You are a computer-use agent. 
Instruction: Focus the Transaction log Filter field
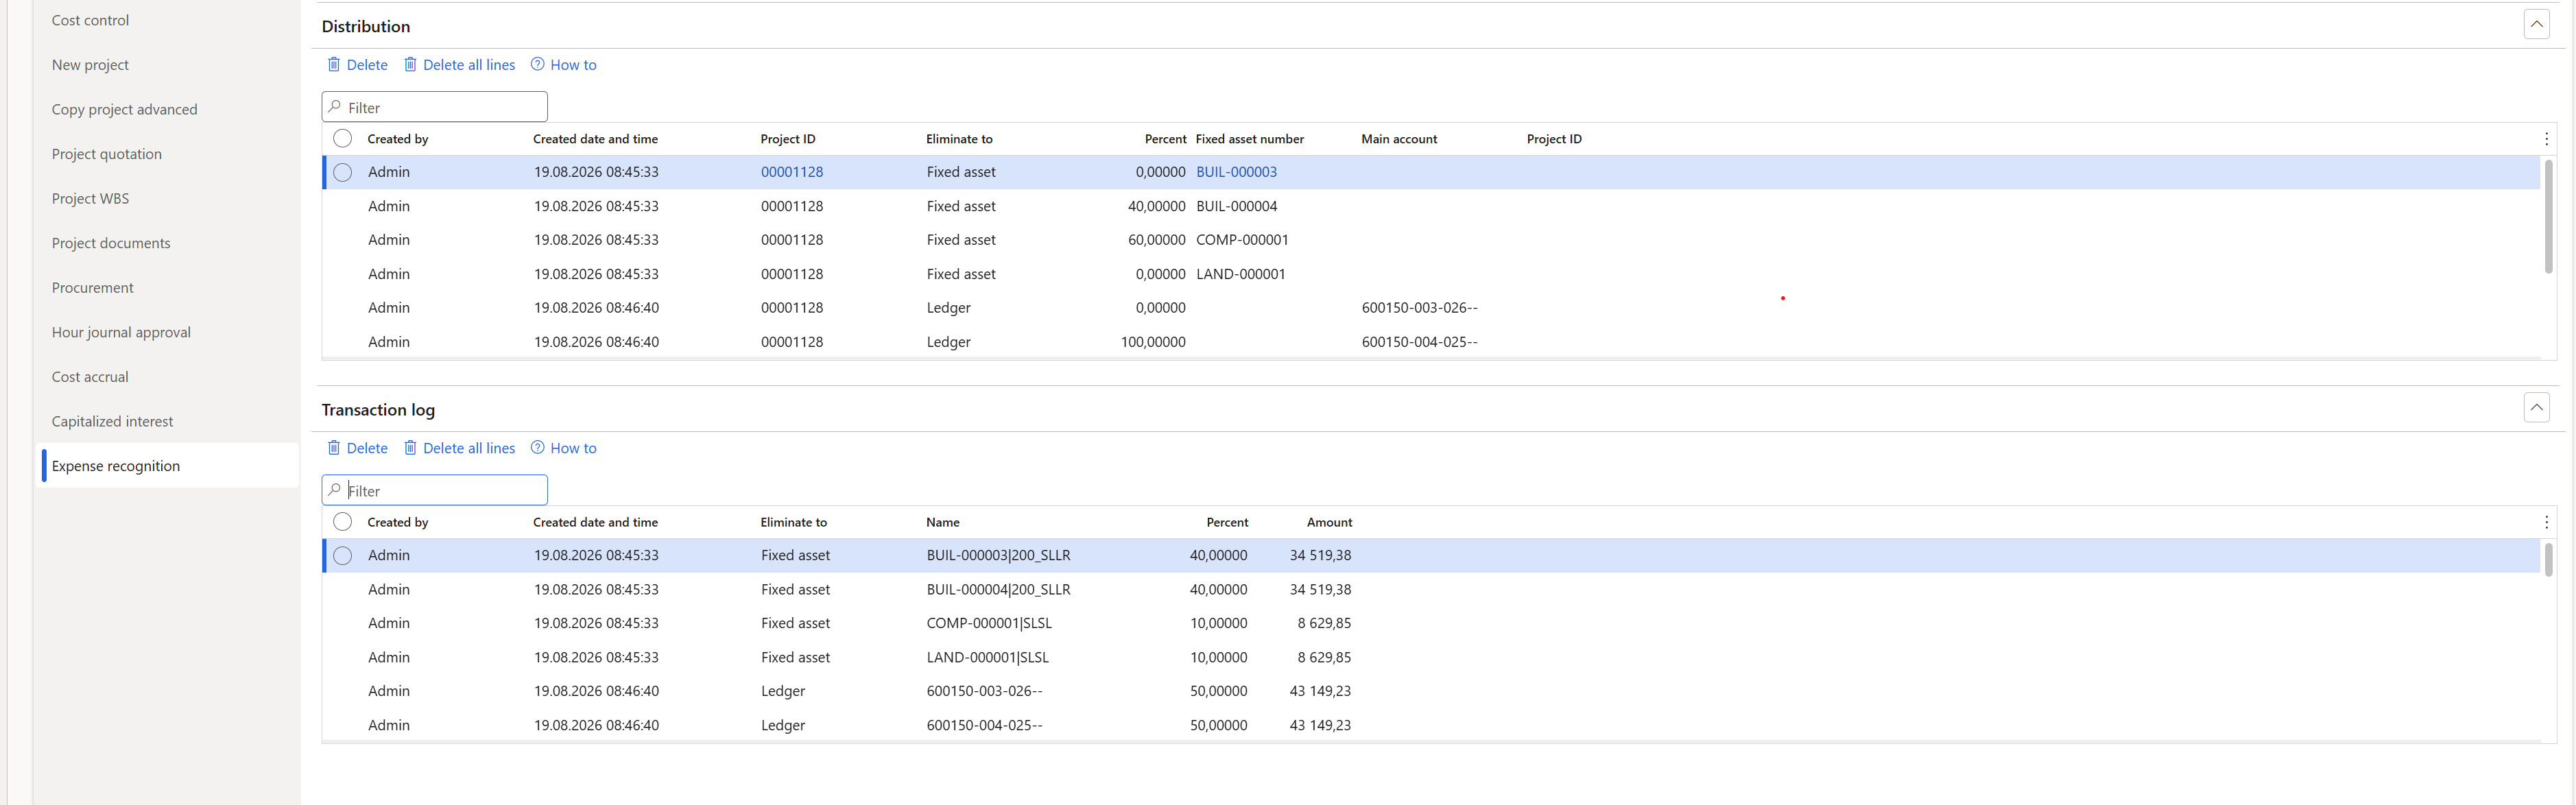[x=435, y=490]
